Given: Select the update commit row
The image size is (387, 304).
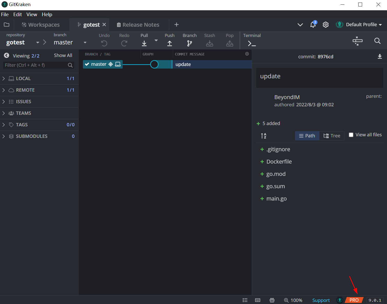Looking at the screenshot, I should pos(212,64).
